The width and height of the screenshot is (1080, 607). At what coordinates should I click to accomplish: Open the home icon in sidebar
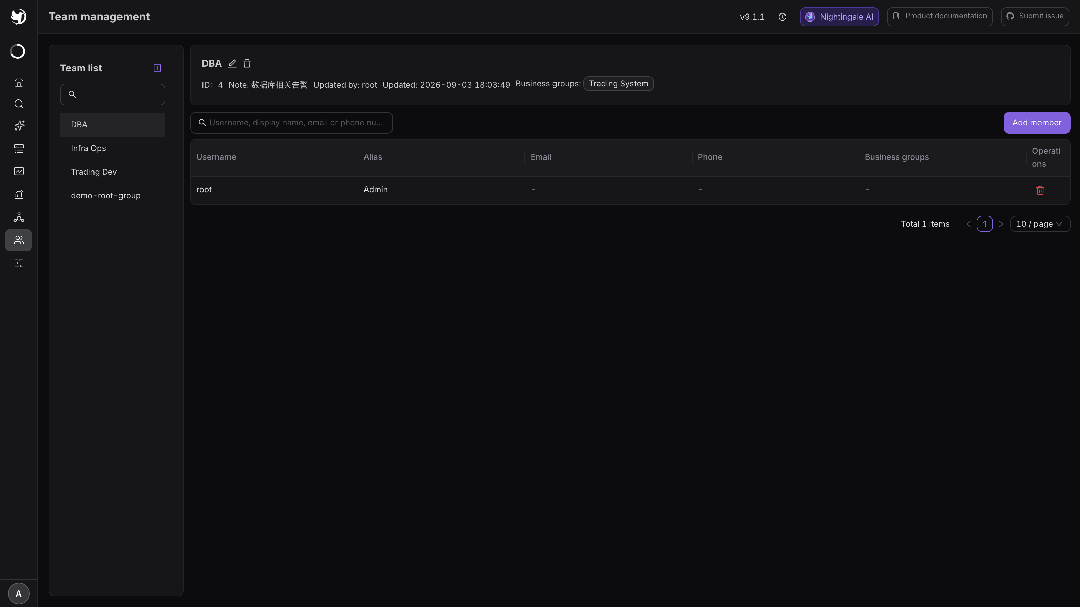click(19, 82)
